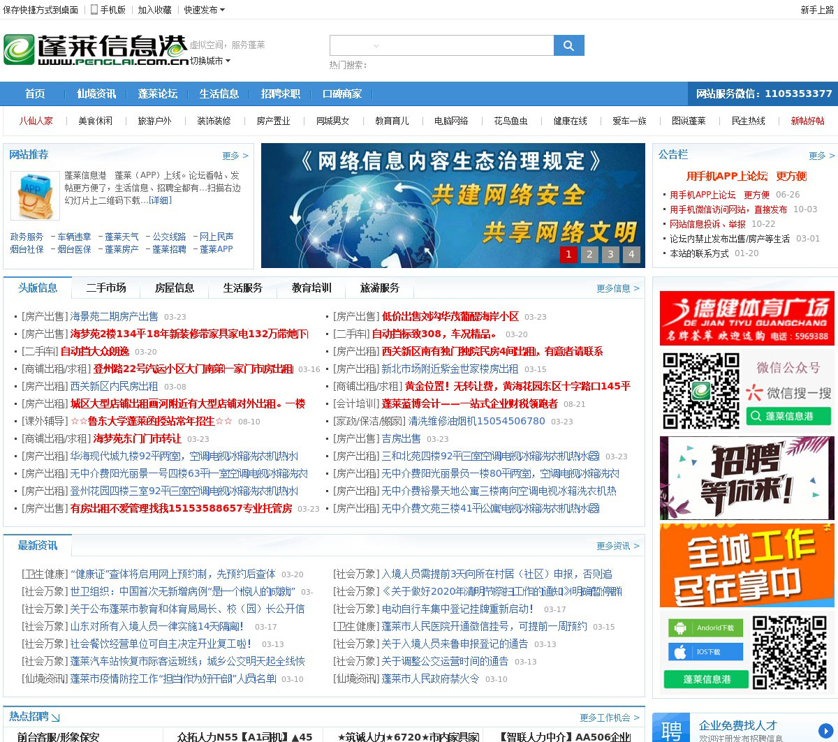The width and height of the screenshot is (838, 742).
Task: Open 车辆违章 quick link
Action: click(74, 237)
